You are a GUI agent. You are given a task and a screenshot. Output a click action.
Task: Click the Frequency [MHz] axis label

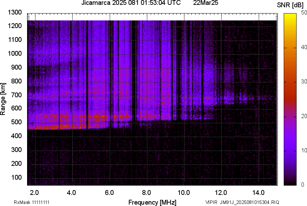point(152,202)
